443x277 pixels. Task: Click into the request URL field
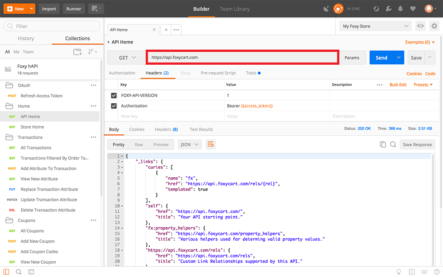242,57
